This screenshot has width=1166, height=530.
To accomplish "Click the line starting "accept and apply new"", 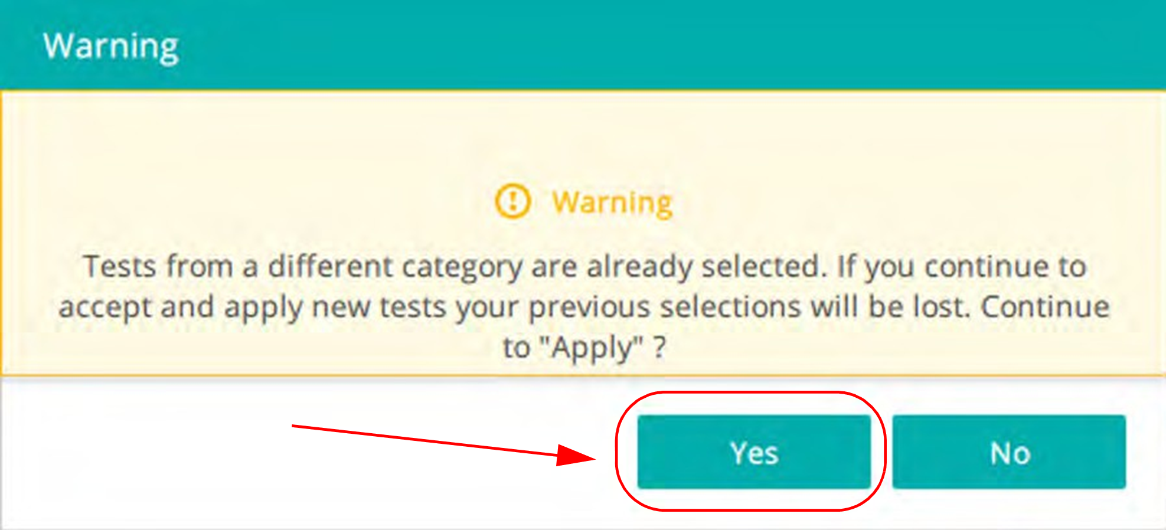I will pyautogui.click(x=584, y=307).
